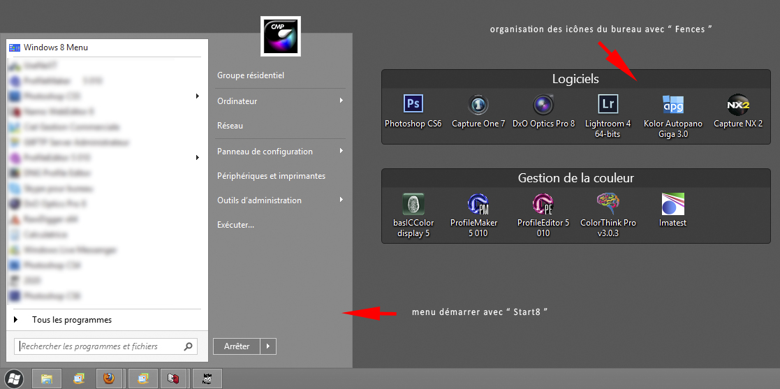Launch Capture One 7 from Logiciels fence
The height and width of the screenshot is (389, 780).
[x=478, y=111]
